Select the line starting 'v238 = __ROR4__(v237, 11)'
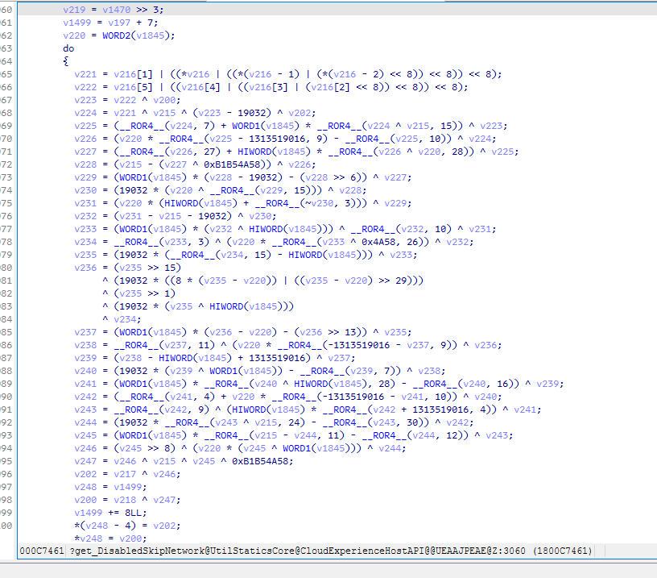657x578 pixels. pyautogui.click(x=288, y=345)
